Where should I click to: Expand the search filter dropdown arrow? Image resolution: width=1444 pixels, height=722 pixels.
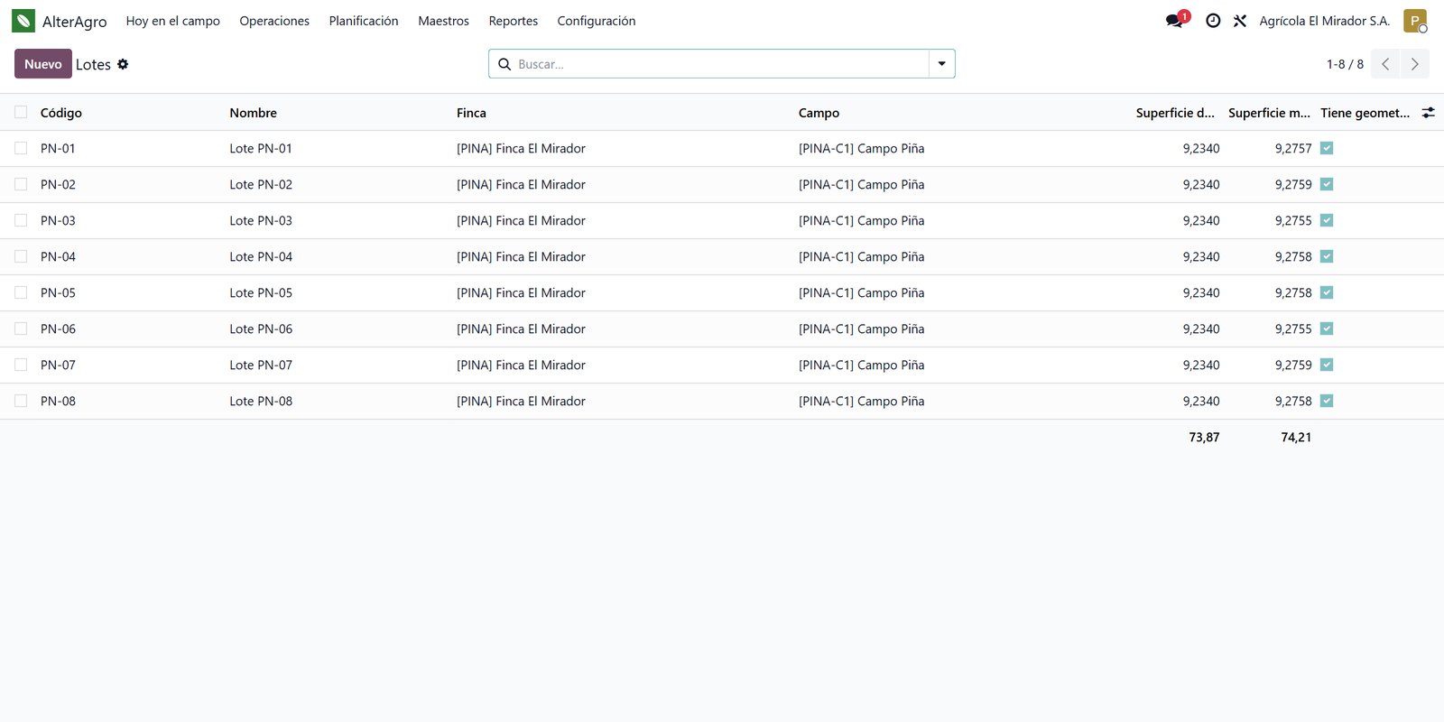point(941,64)
